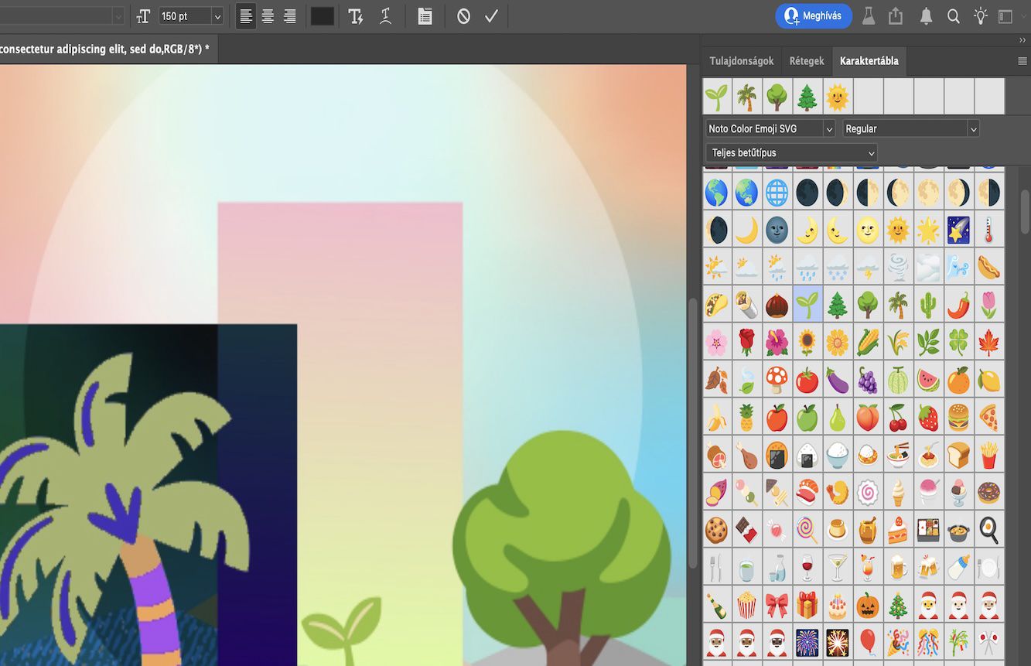Insert the jack-o-lantern glyph
The width and height of the screenshot is (1031, 666).
pyautogui.click(x=868, y=605)
